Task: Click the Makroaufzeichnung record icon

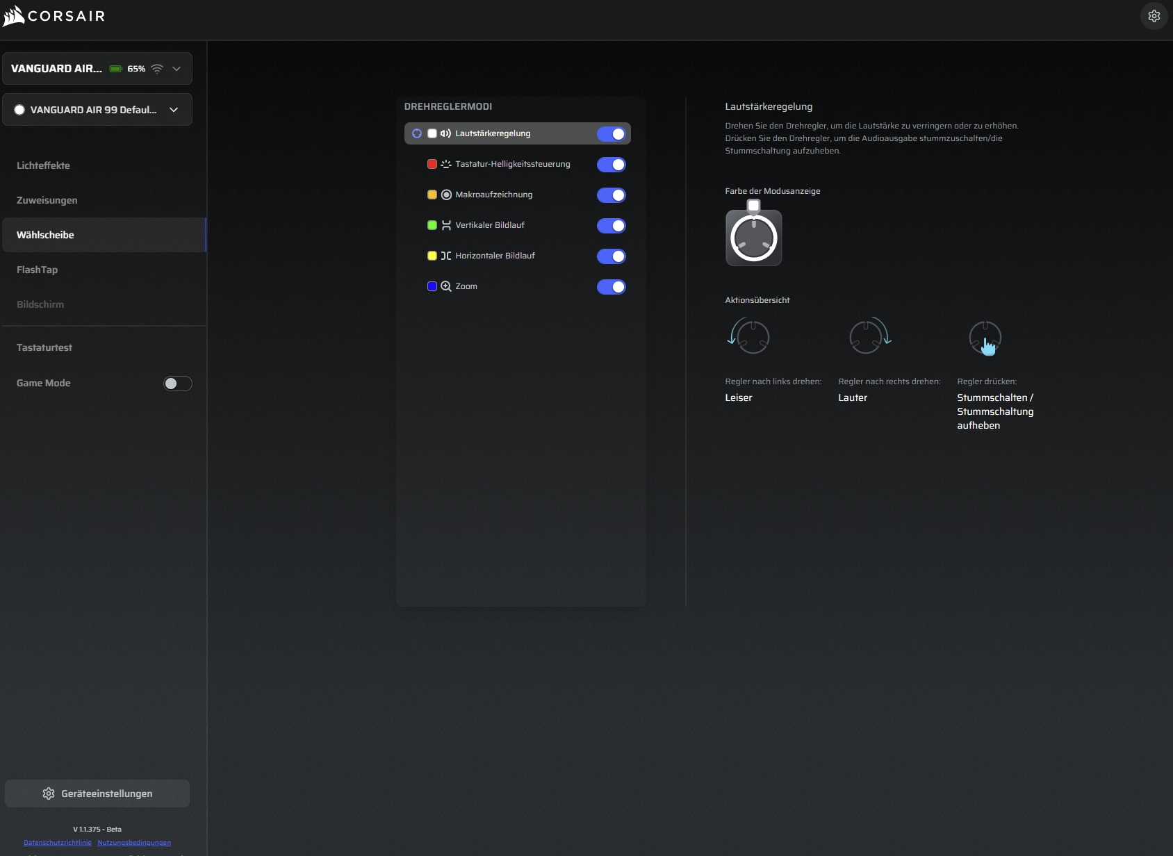Action: [446, 195]
